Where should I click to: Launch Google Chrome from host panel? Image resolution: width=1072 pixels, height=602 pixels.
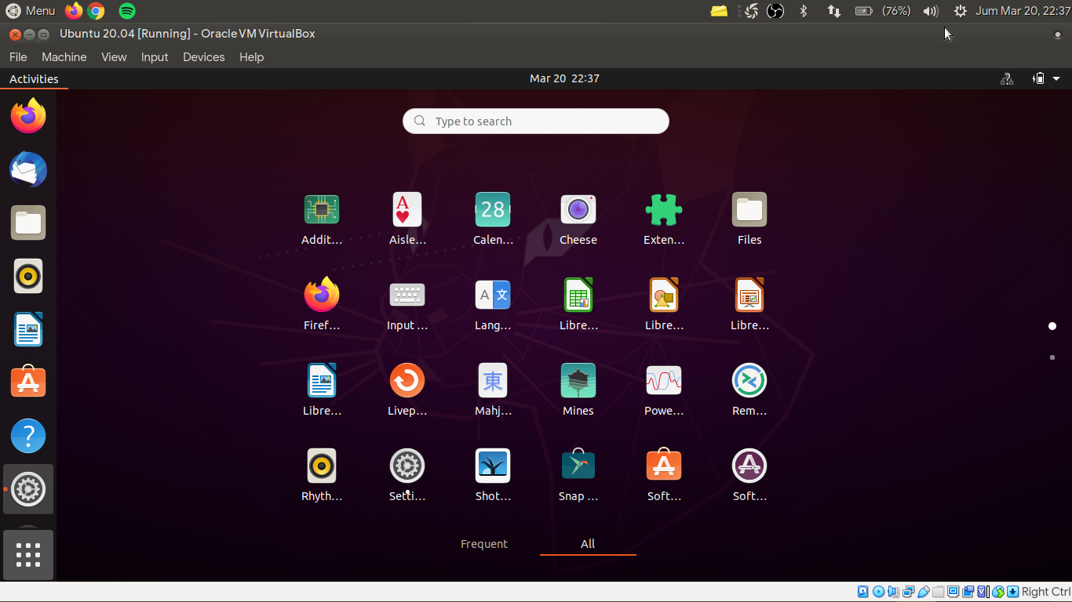[x=97, y=11]
